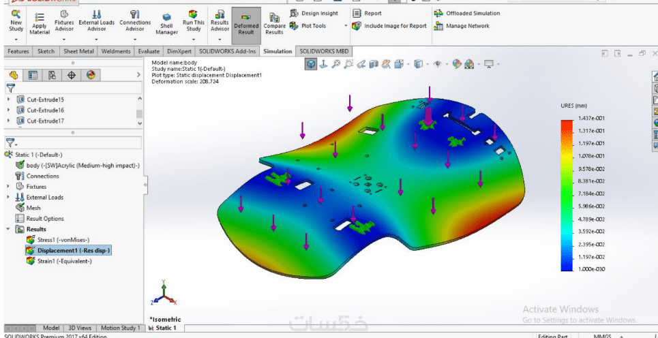Select Result Options in the study tree
This screenshot has width=658, height=338.
pyautogui.click(x=40, y=219)
